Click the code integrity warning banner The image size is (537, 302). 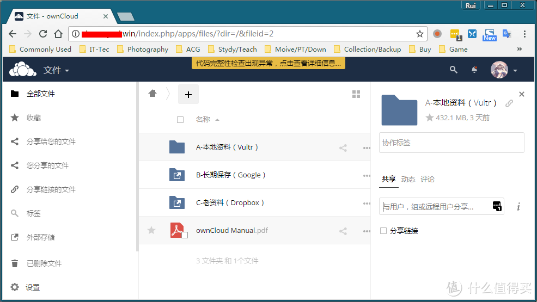268,63
